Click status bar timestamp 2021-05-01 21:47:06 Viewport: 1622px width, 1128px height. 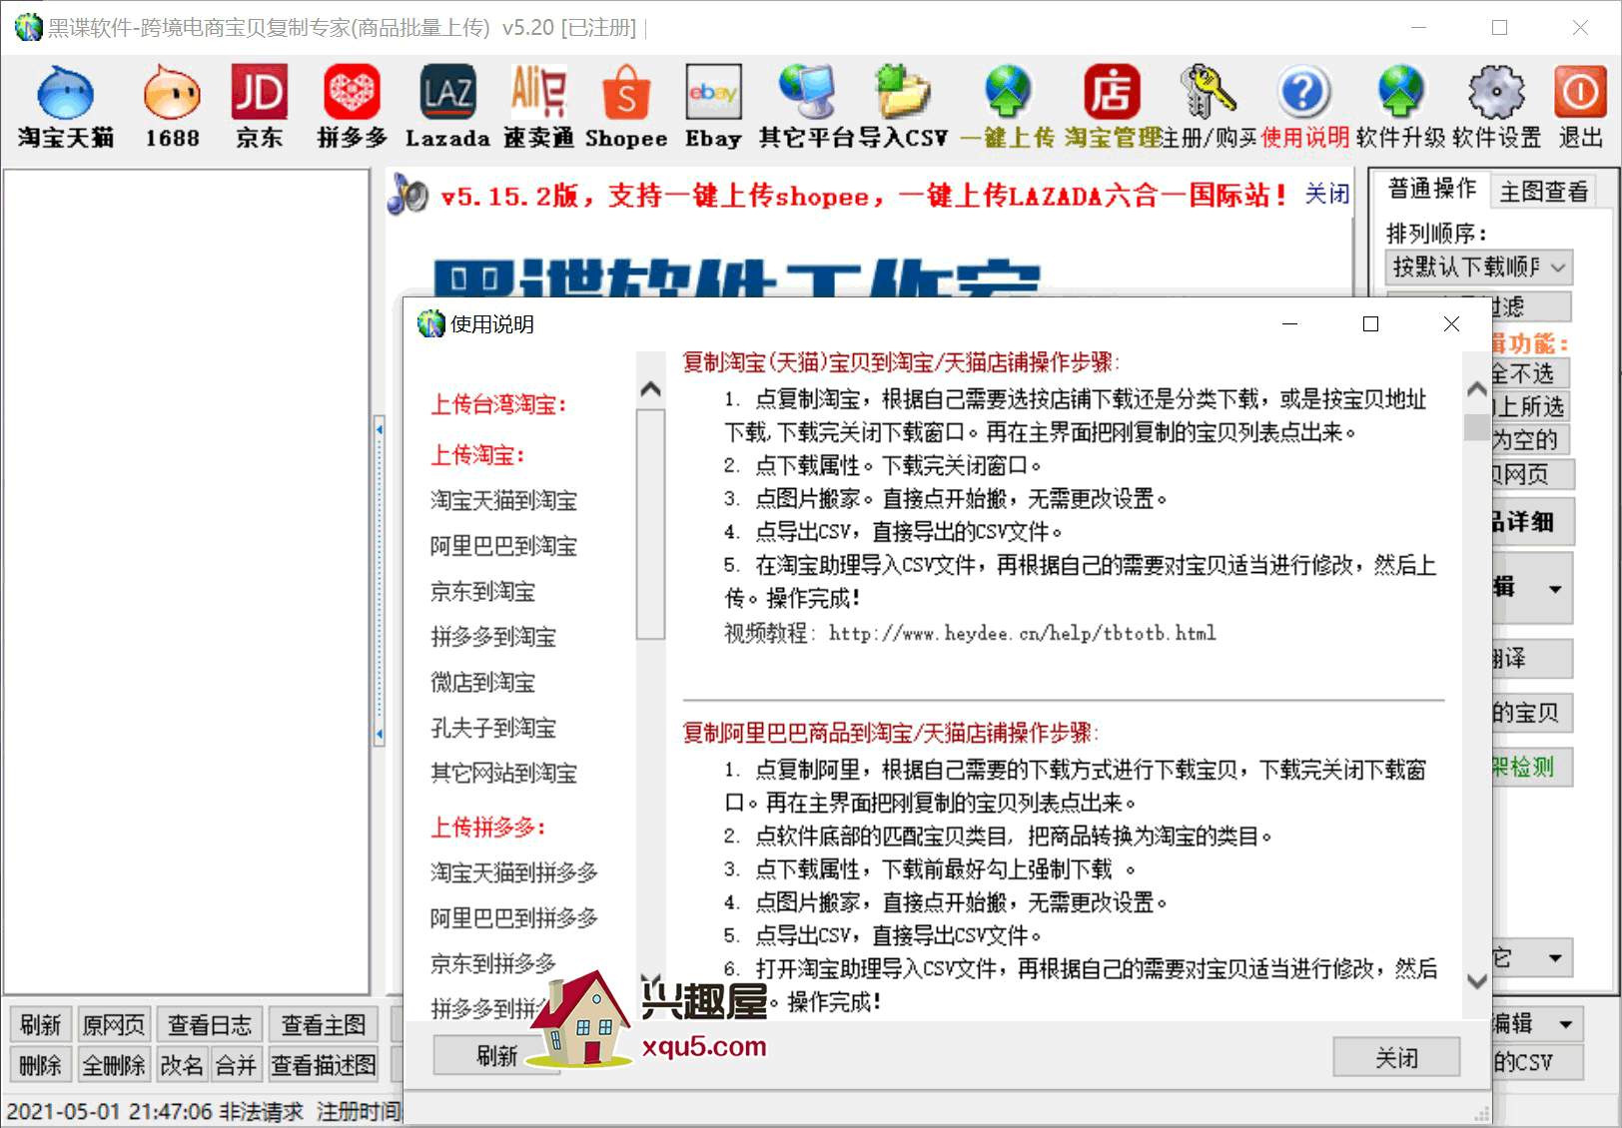coord(109,1111)
